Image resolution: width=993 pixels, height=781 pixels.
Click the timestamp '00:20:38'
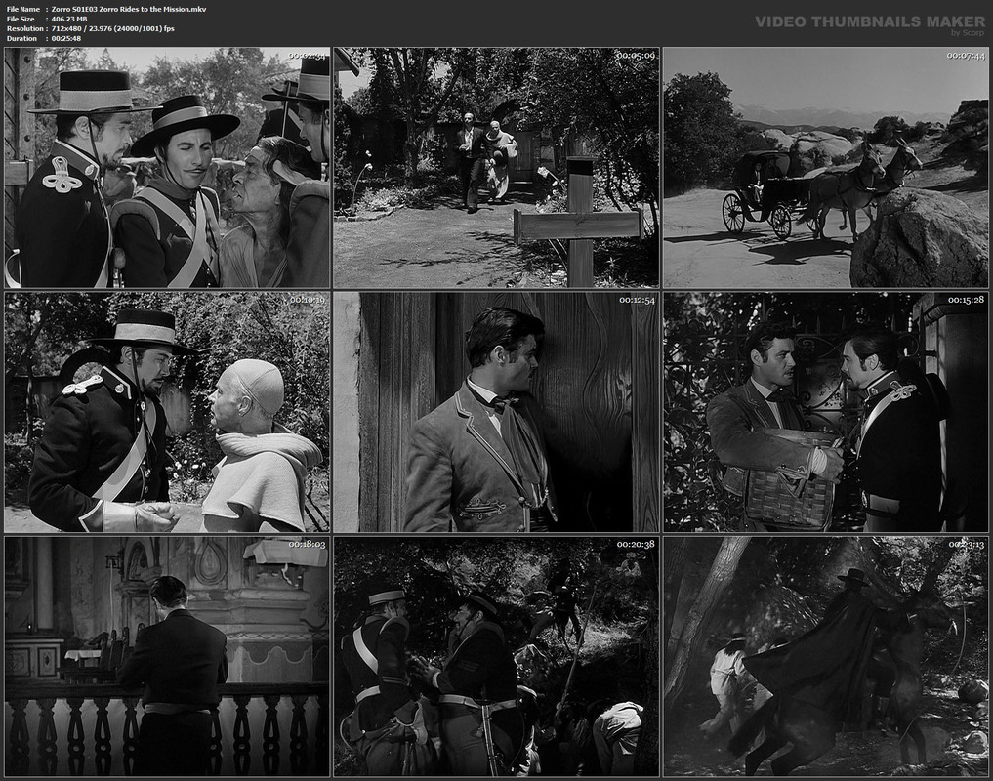coord(637,544)
